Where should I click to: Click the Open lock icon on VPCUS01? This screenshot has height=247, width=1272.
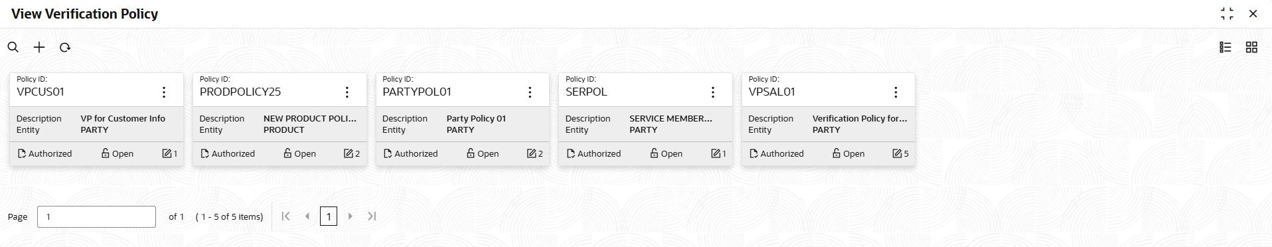click(105, 153)
